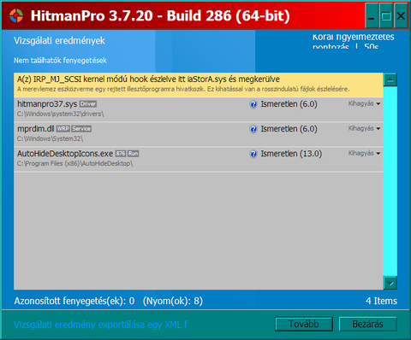Click the Korai figyelmeztetés pontozás text

tap(353, 42)
